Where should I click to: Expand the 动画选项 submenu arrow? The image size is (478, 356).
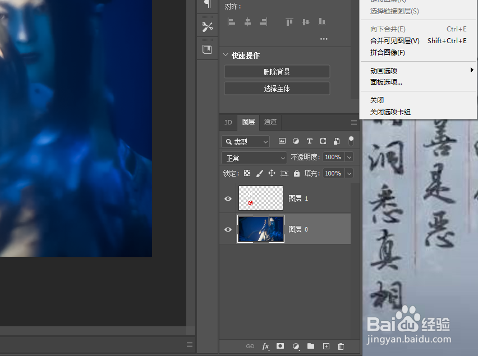[x=472, y=70]
